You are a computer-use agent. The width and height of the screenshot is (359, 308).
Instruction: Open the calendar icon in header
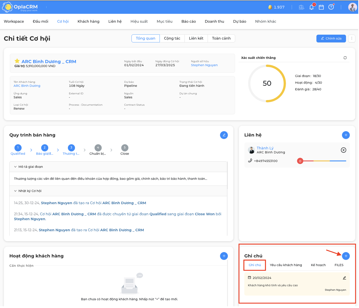321,7
